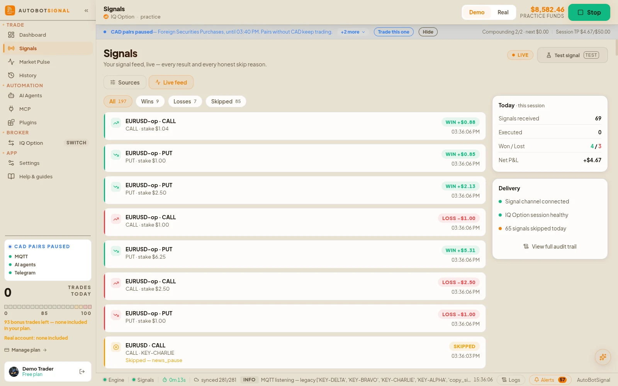Click the skipped icon on the EURUSD CALL row
The image size is (618, 386).
coord(116,347)
